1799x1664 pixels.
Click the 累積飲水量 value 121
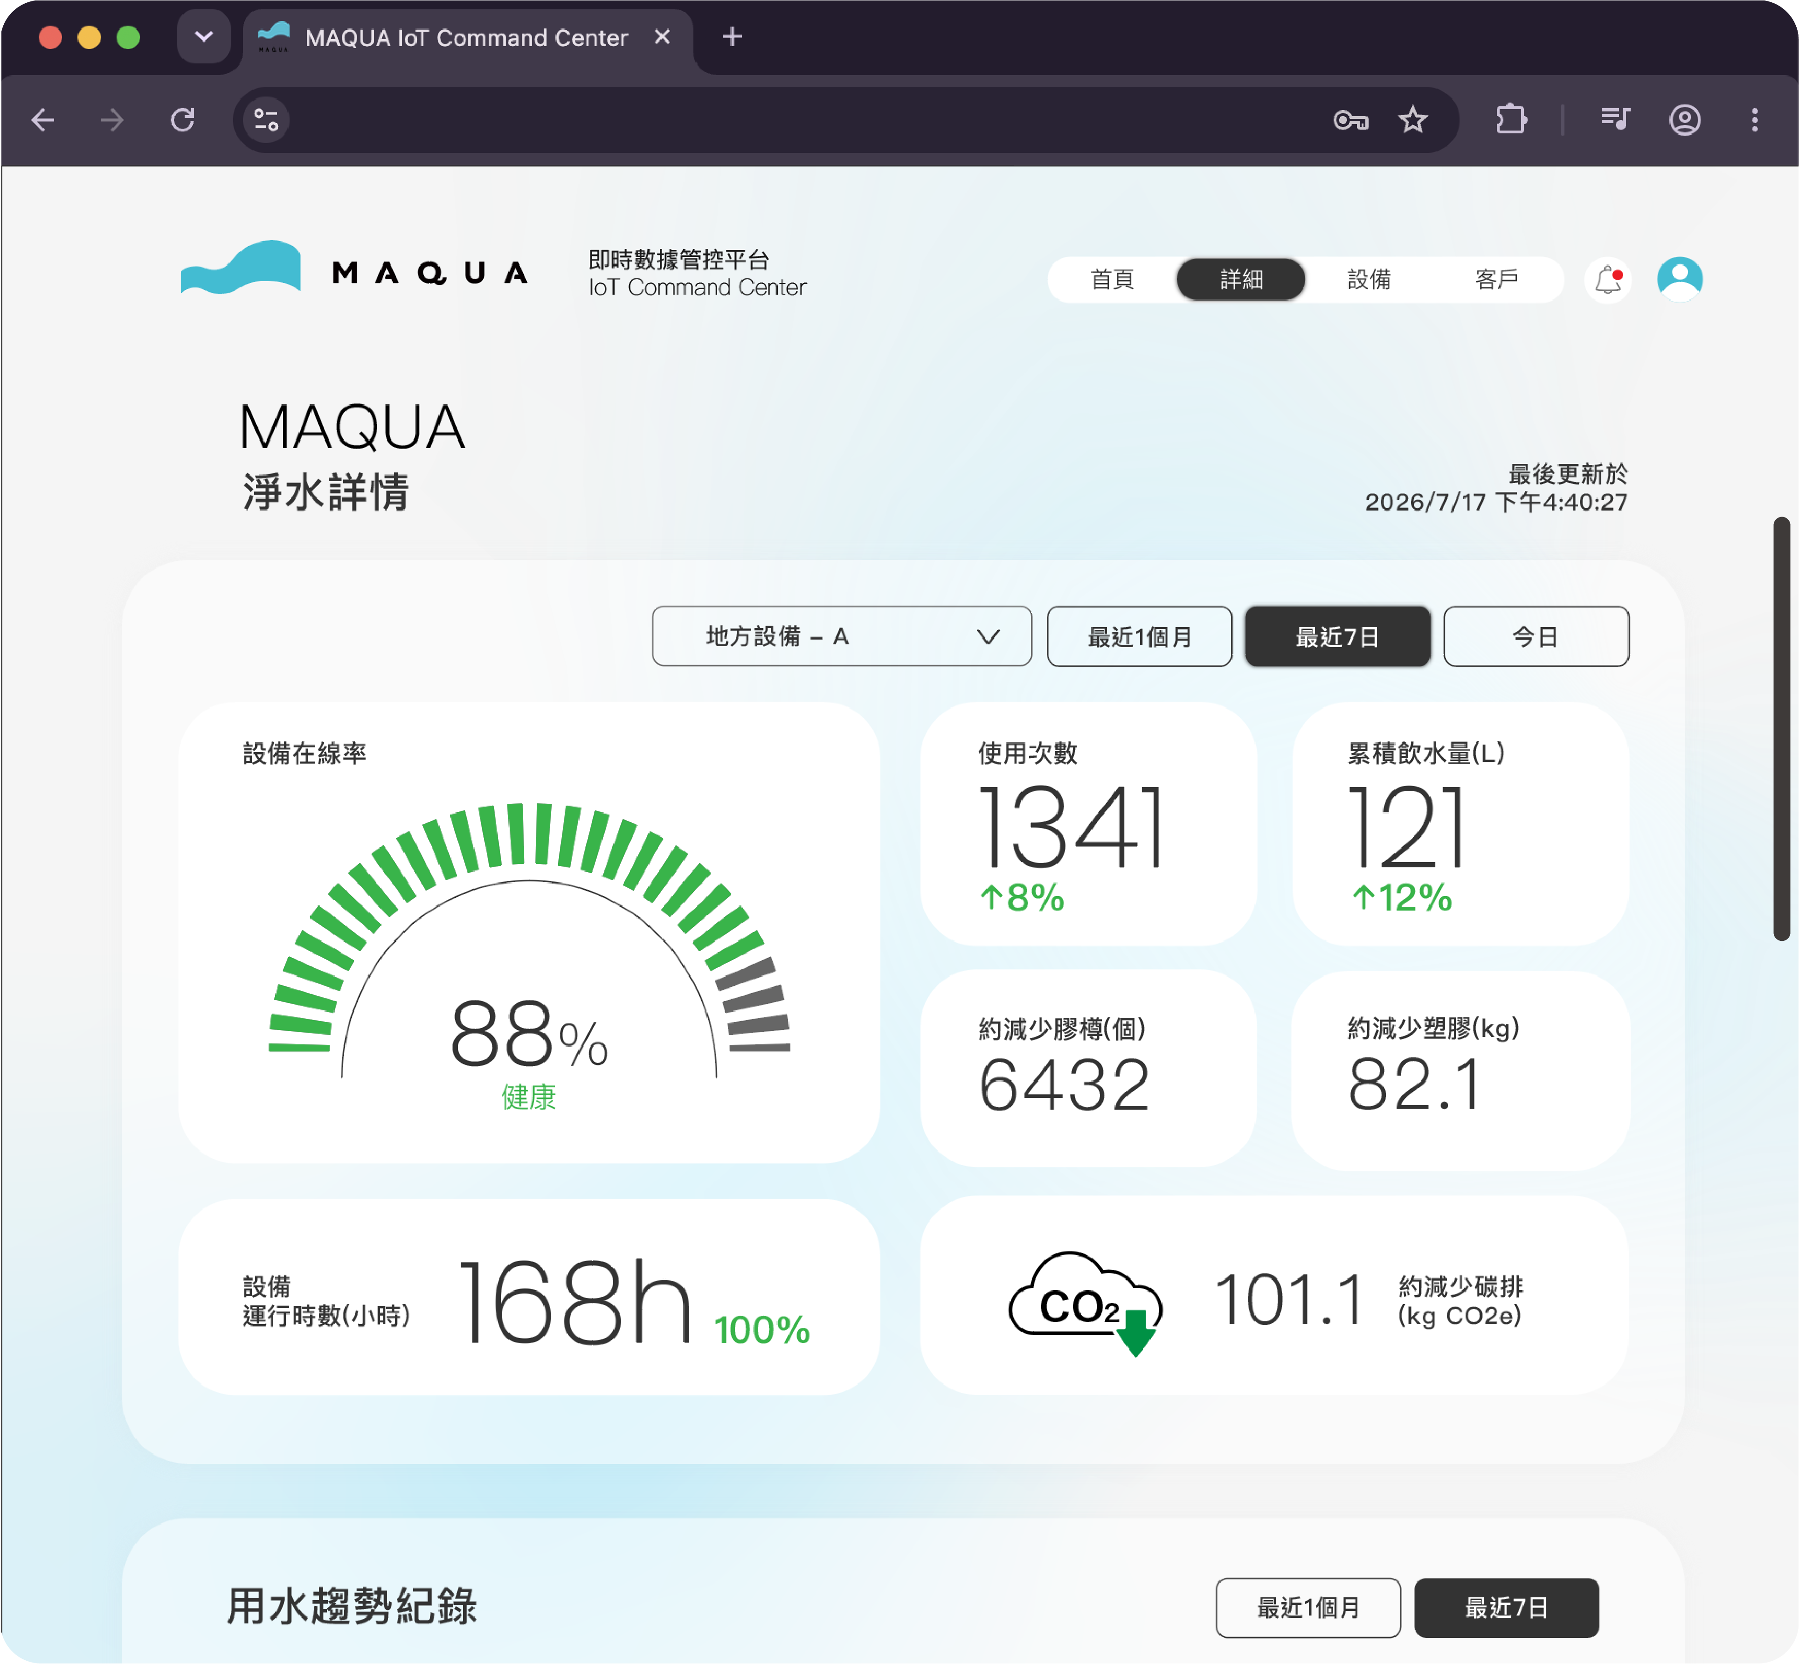tap(1406, 826)
